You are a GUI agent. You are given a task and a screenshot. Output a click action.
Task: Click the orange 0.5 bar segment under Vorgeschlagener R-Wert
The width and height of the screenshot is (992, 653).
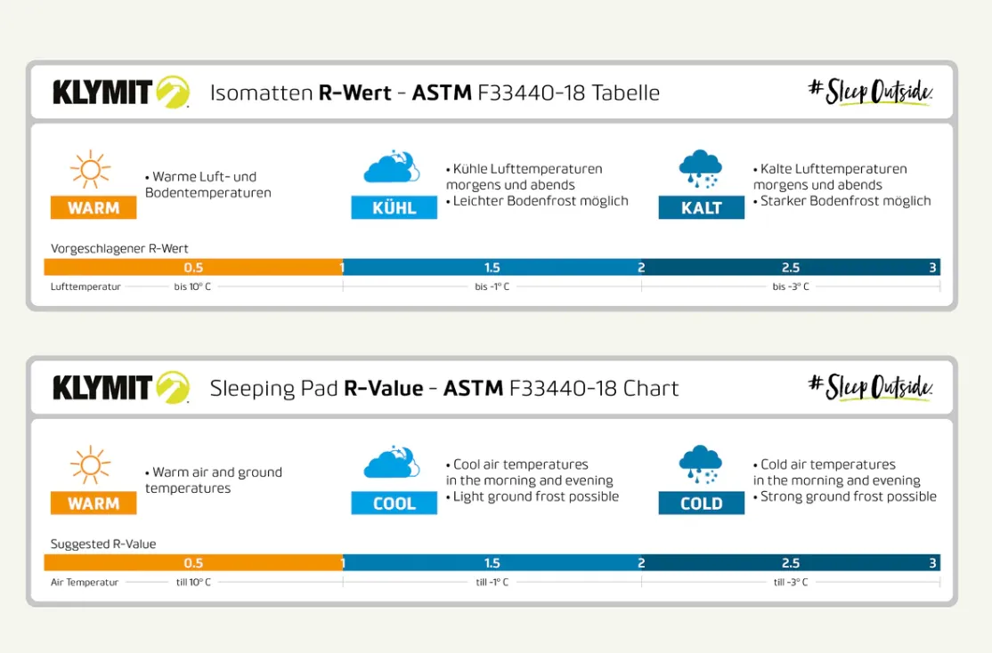[193, 267]
